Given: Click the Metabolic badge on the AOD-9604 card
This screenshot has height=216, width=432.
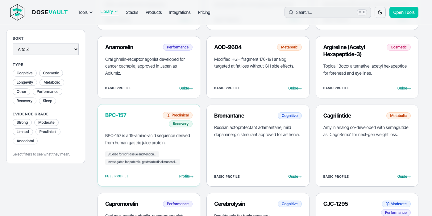Looking at the screenshot, I should click(289, 47).
